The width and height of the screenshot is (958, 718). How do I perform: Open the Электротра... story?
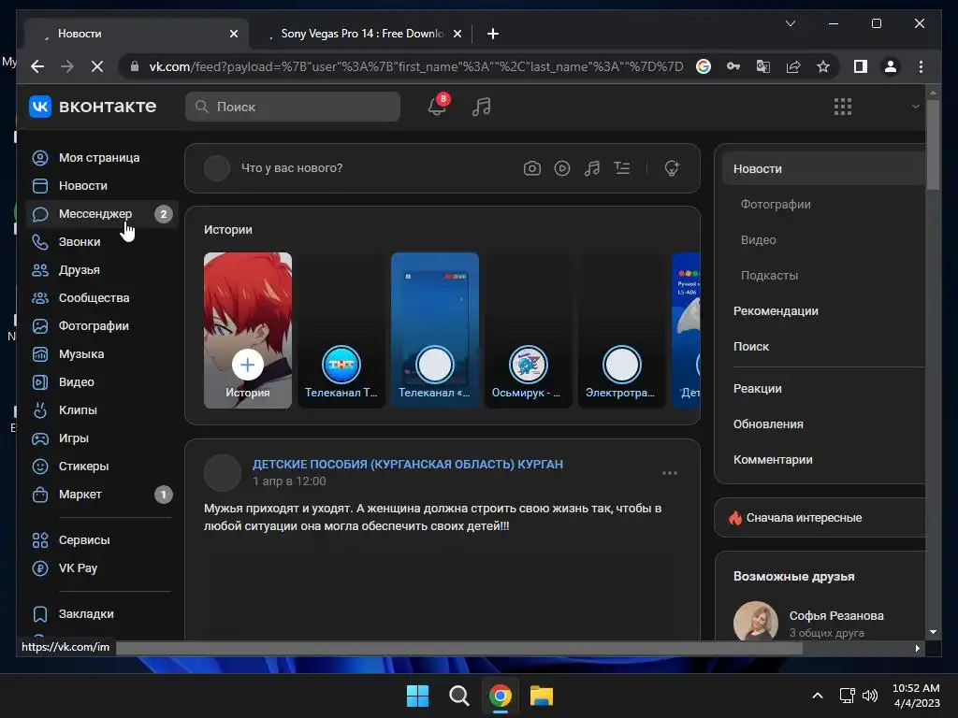point(621,330)
